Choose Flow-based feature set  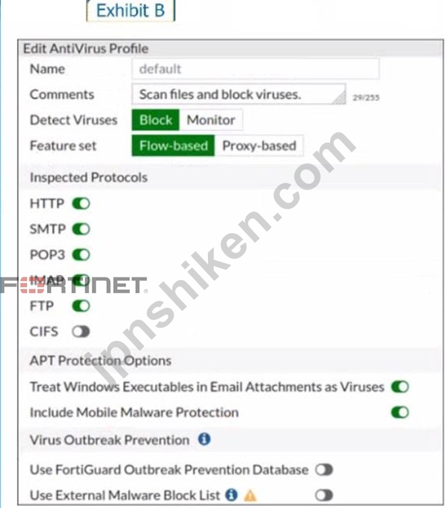click(x=173, y=145)
